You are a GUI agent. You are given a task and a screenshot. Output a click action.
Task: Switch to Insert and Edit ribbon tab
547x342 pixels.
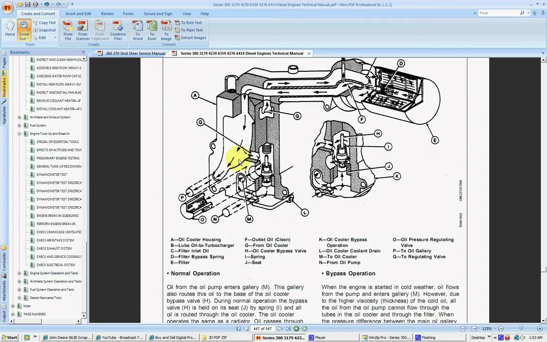78,14
